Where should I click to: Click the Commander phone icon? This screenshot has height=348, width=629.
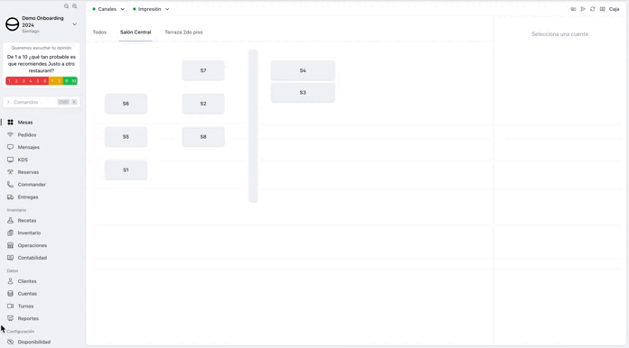point(11,185)
